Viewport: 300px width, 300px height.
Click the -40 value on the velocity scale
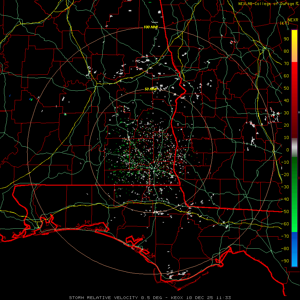[x=285, y=199]
